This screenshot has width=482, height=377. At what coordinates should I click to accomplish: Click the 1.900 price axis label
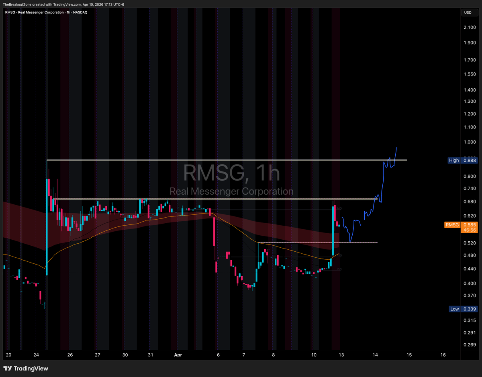coord(470,43)
